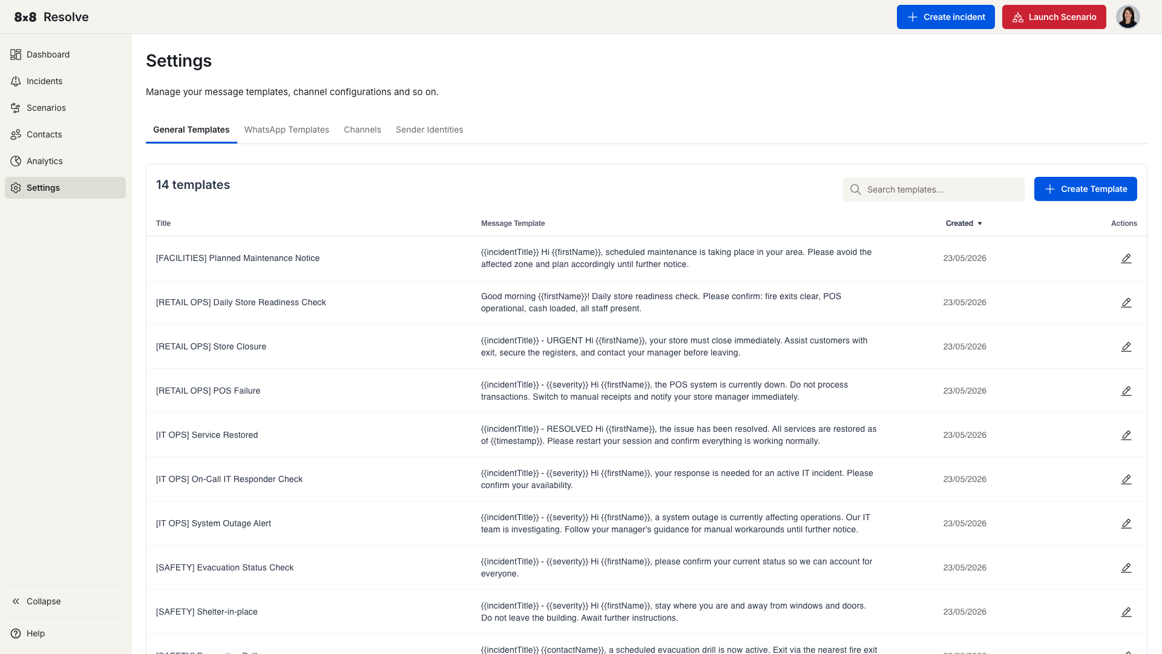Select '[RETAIL OPS] Daily Store Readiness Check' title

pos(241,302)
